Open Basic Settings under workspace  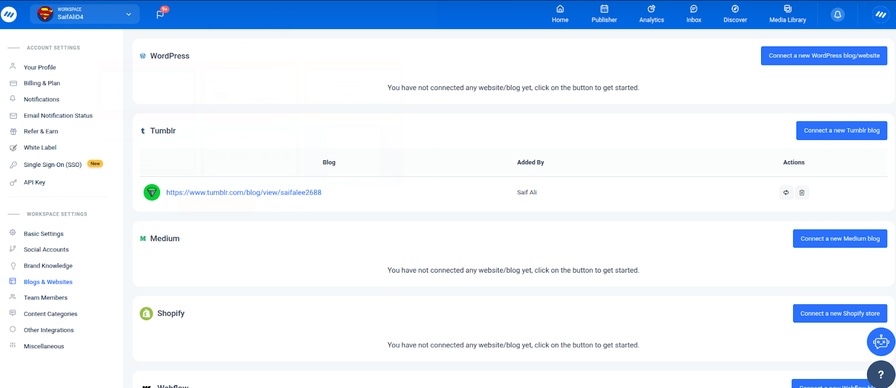[x=44, y=233]
